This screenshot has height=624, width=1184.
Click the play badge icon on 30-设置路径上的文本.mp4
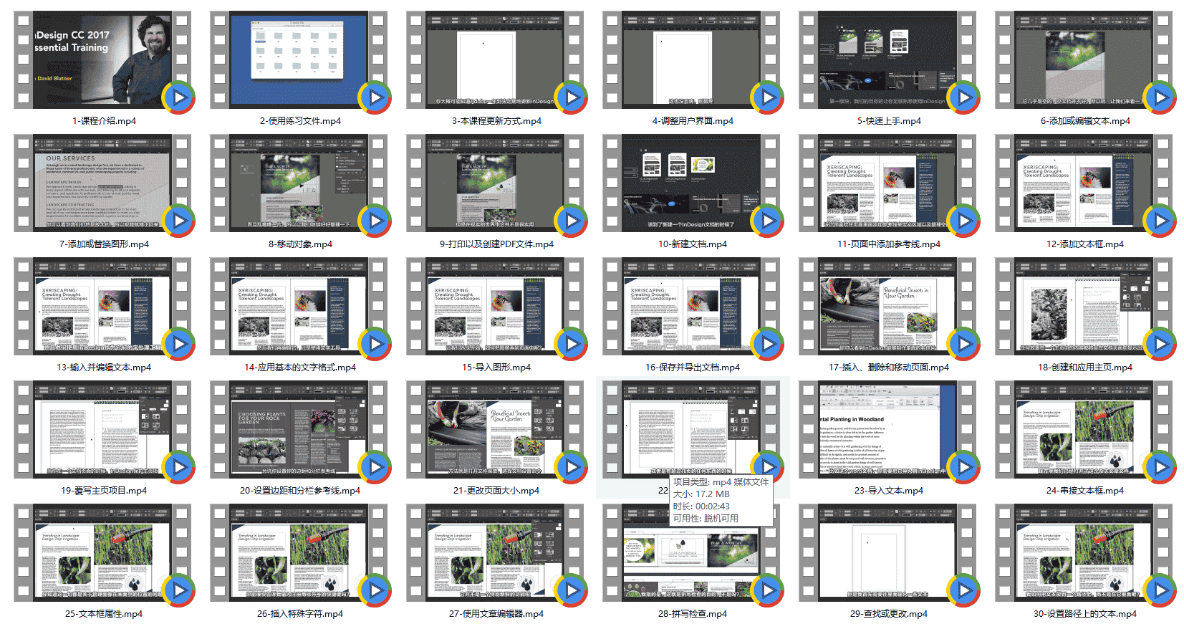(1160, 590)
